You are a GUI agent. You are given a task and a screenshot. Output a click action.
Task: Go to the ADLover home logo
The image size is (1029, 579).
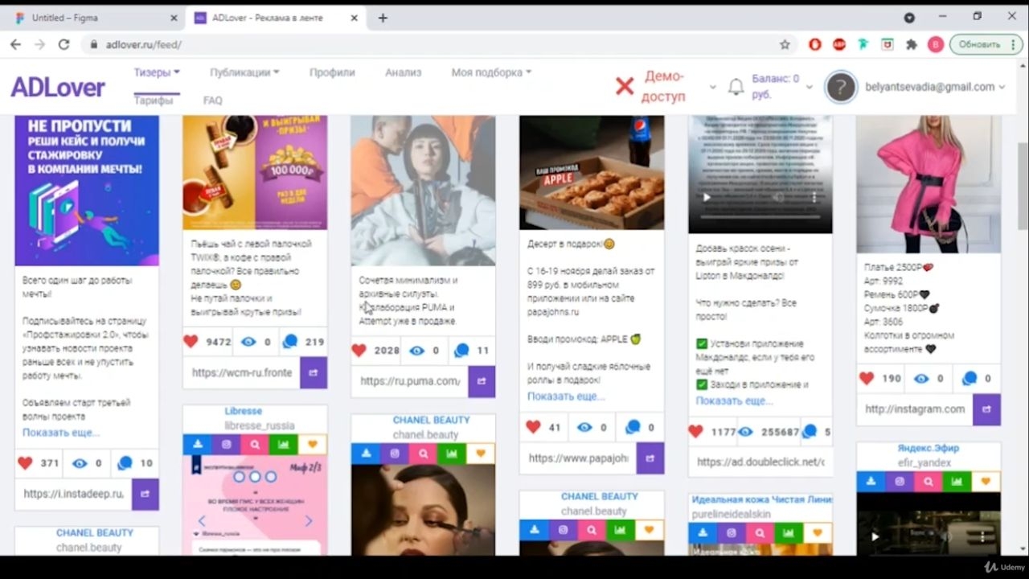coord(58,87)
